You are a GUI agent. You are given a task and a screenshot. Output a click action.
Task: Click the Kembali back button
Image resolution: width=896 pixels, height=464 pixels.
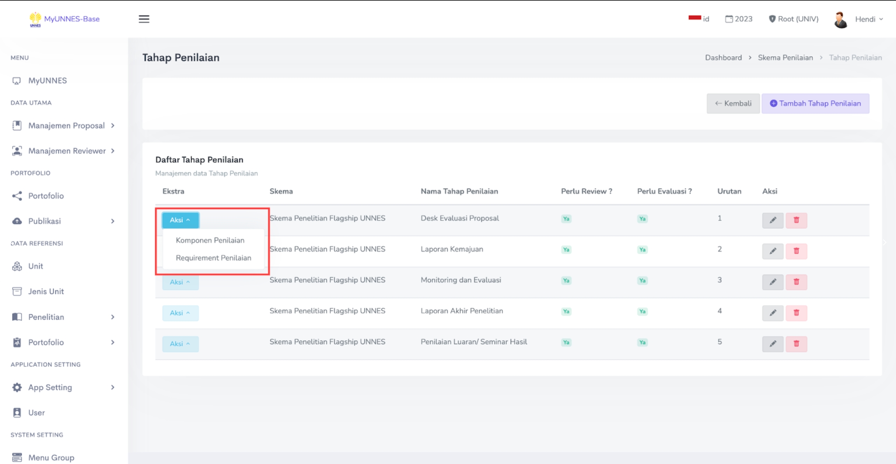tap(733, 104)
